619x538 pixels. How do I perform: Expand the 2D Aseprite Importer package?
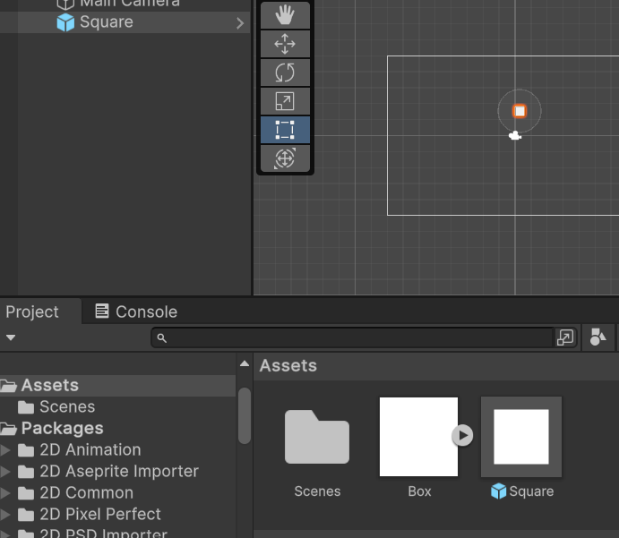[5, 472]
